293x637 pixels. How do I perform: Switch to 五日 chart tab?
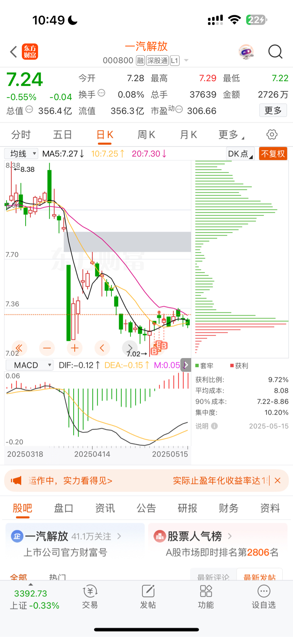point(63,135)
